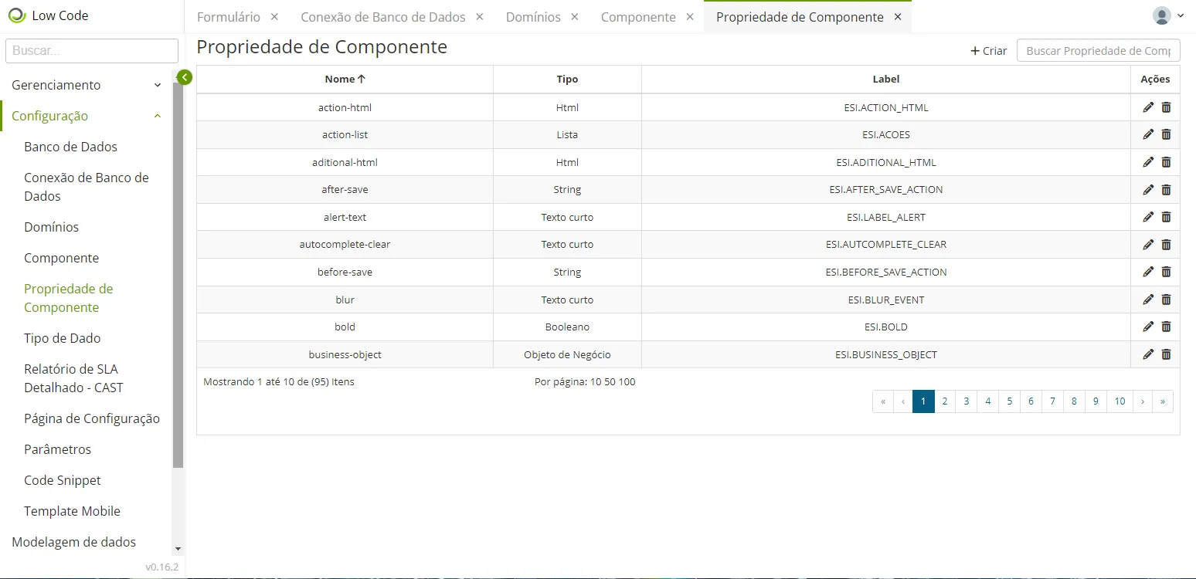
Task: Expand the Gerenciamento menu section
Action: [x=87, y=85]
